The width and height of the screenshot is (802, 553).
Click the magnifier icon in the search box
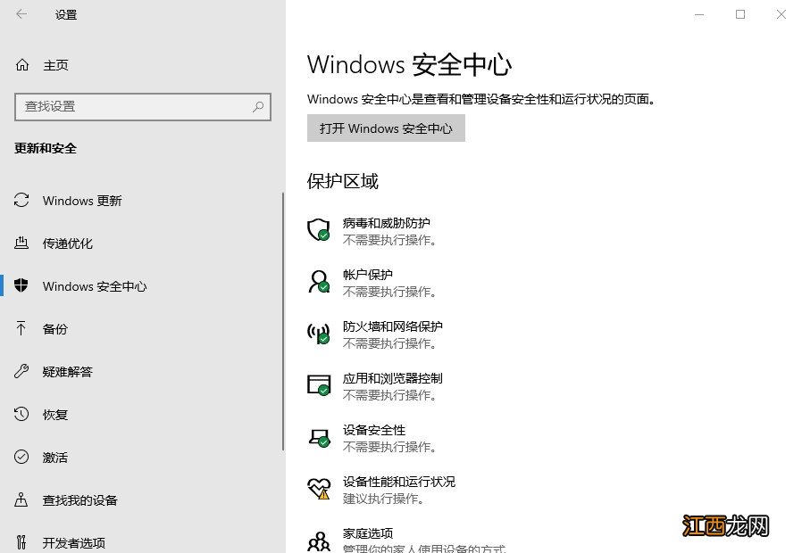pos(258,106)
